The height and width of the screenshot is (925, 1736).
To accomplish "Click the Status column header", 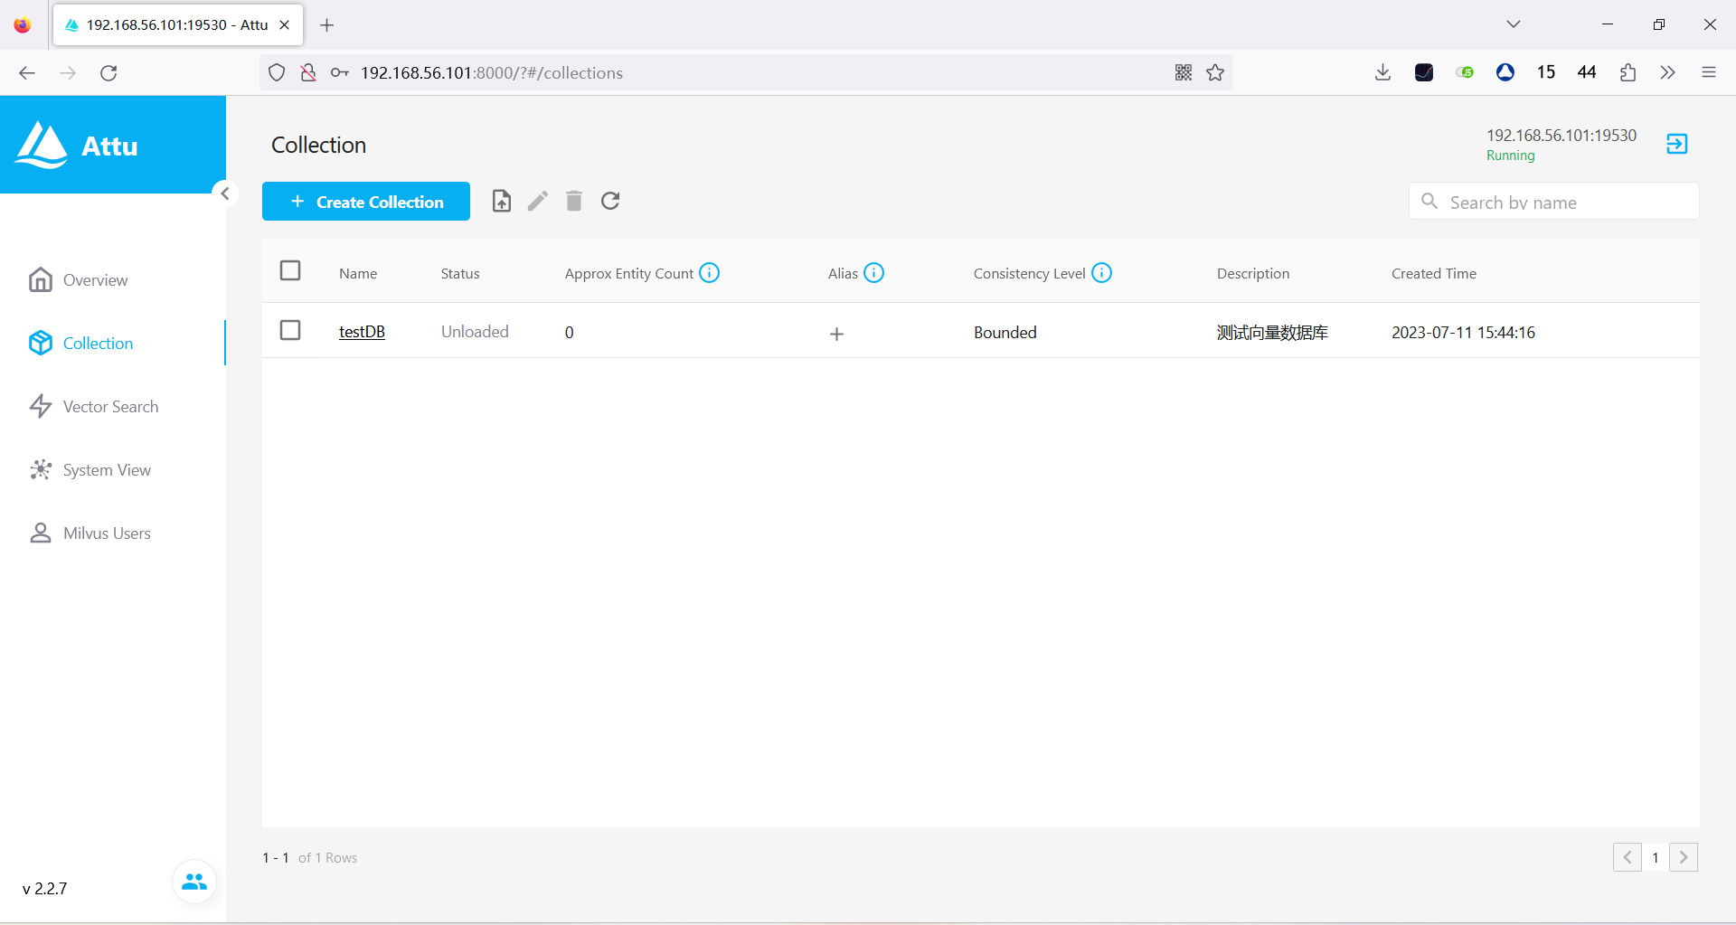I will (x=460, y=273).
